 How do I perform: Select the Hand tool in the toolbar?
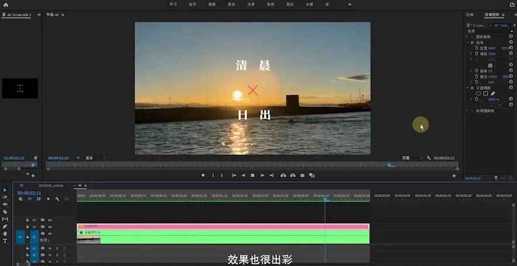pyautogui.click(x=5, y=233)
